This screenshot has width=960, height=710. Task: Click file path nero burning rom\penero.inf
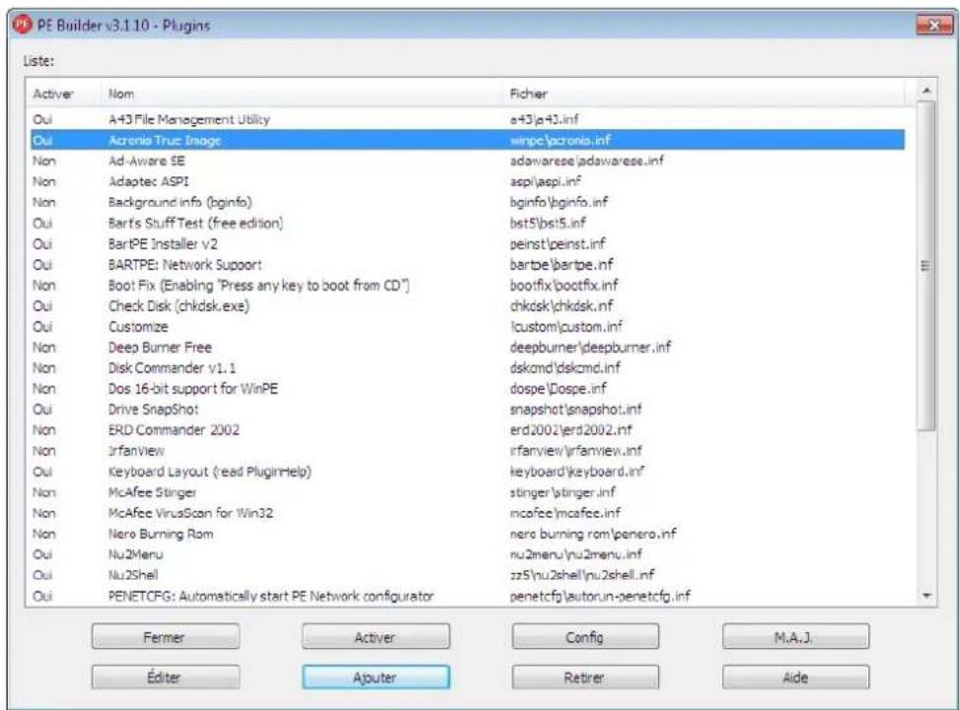tap(593, 533)
